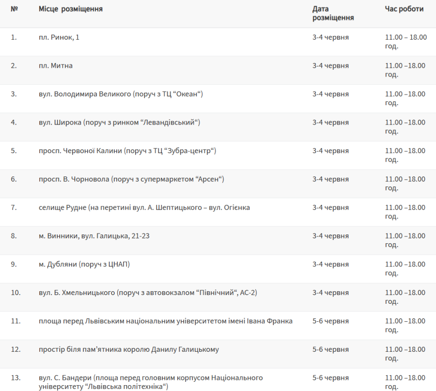Viewport: 436px width, 391px height.
Task: Select the row "пл. Ринок, 1"
Action: click(218, 42)
